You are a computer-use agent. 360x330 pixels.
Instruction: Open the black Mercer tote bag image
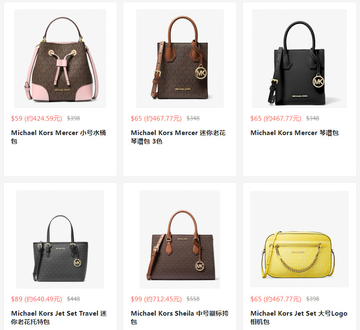pos(299,59)
